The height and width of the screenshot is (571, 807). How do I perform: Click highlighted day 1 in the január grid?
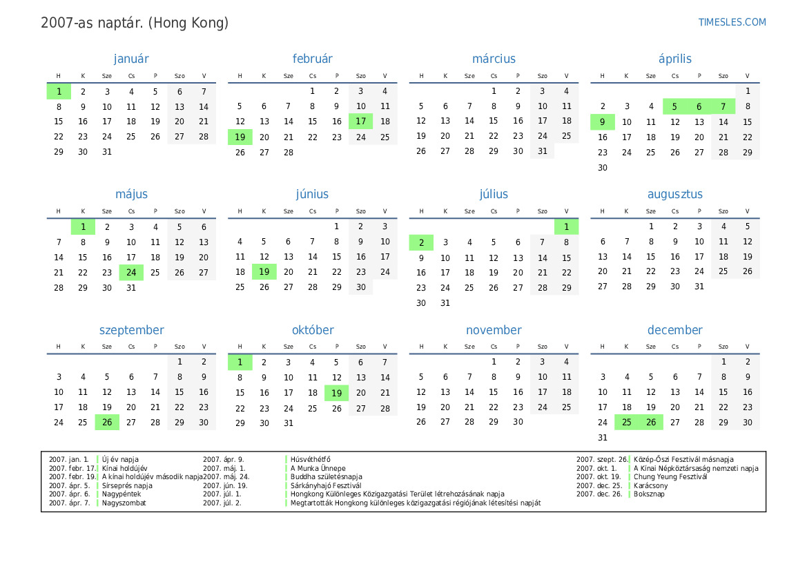coord(59,92)
